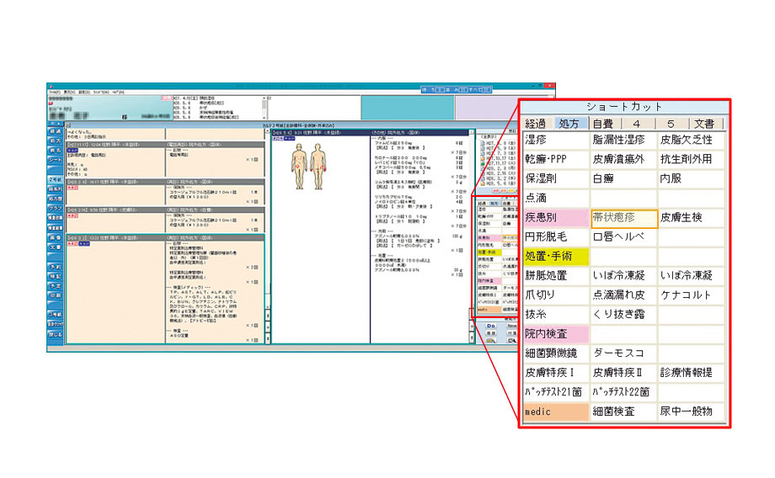Viewport: 775px width, 478px height.
Task: Select the 細菌顕微鏡 shortcut
Action: pos(553,353)
